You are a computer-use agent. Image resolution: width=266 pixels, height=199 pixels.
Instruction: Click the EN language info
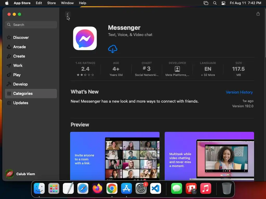tap(208, 69)
